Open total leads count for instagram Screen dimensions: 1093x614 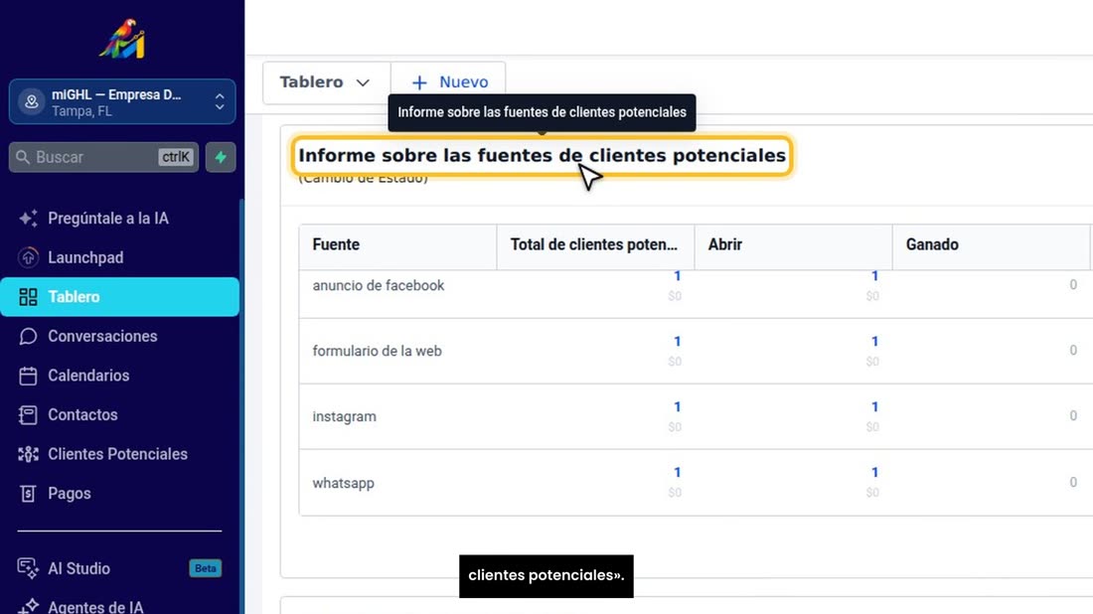tap(677, 407)
